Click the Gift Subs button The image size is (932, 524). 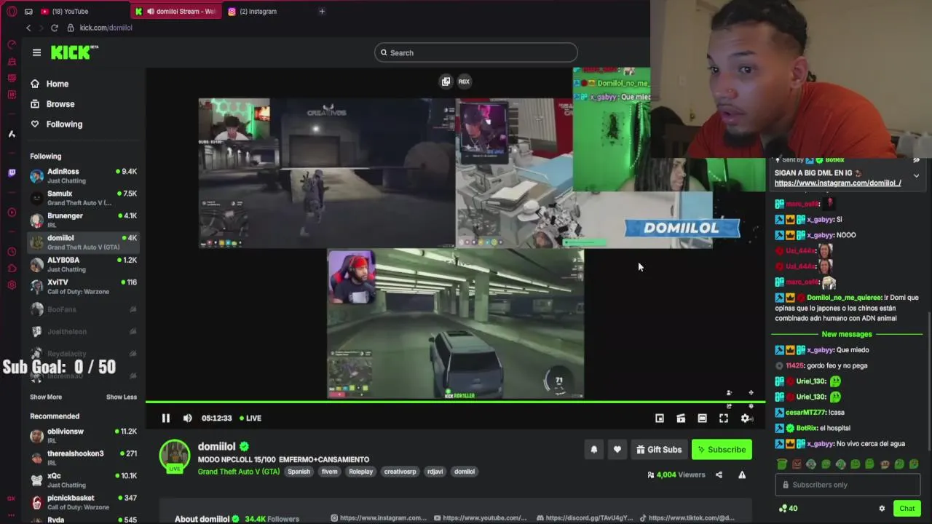click(659, 450)
